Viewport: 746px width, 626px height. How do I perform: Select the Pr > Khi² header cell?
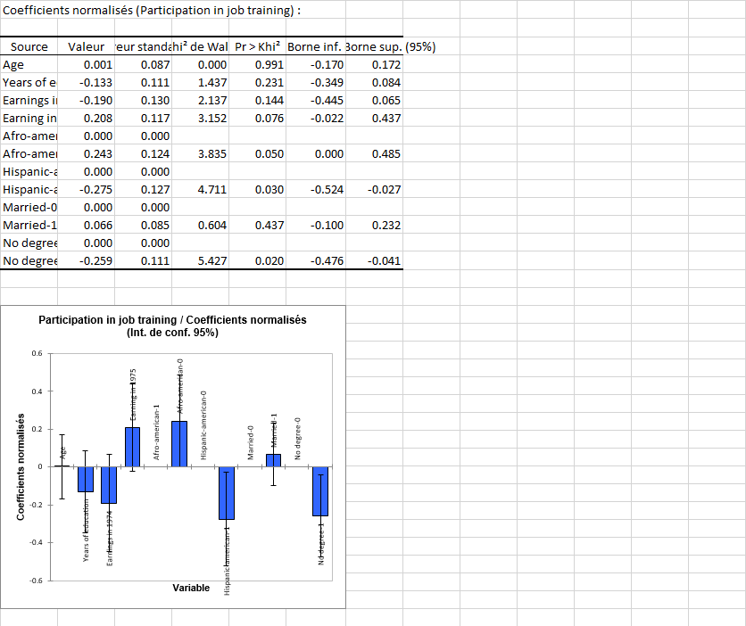(x=257, y=46)
